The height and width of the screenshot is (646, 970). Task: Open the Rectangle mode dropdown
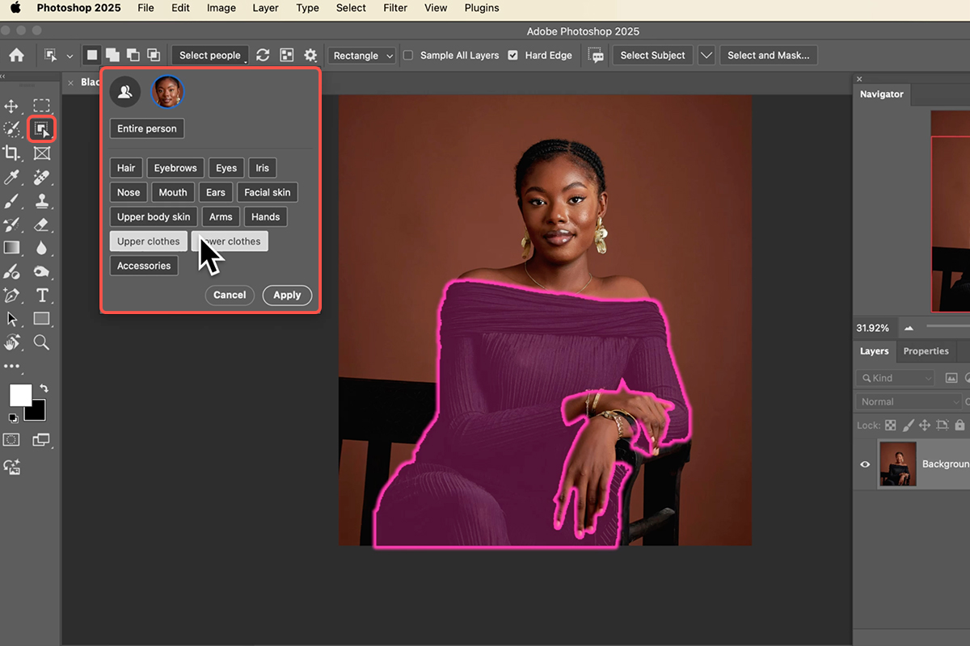[362, 56]
